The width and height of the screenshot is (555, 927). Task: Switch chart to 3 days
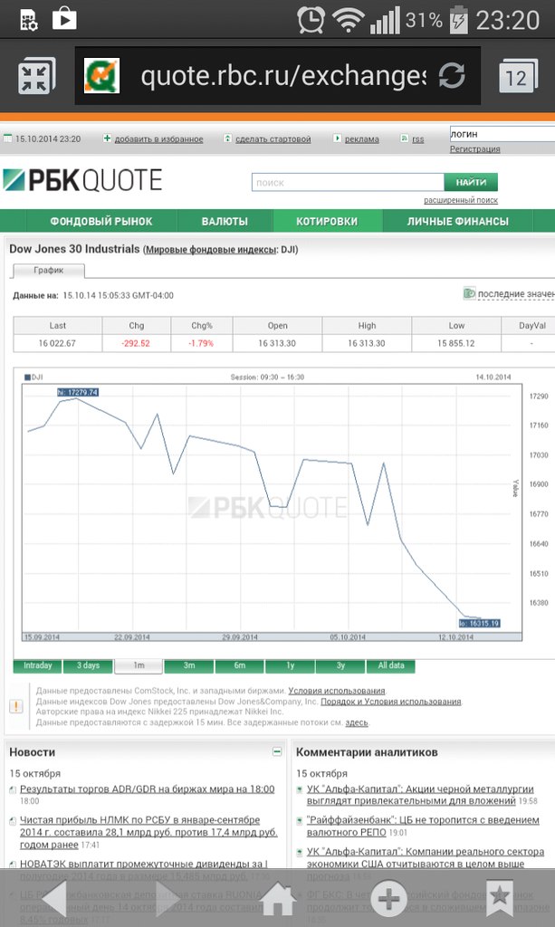tap(88, 665)
